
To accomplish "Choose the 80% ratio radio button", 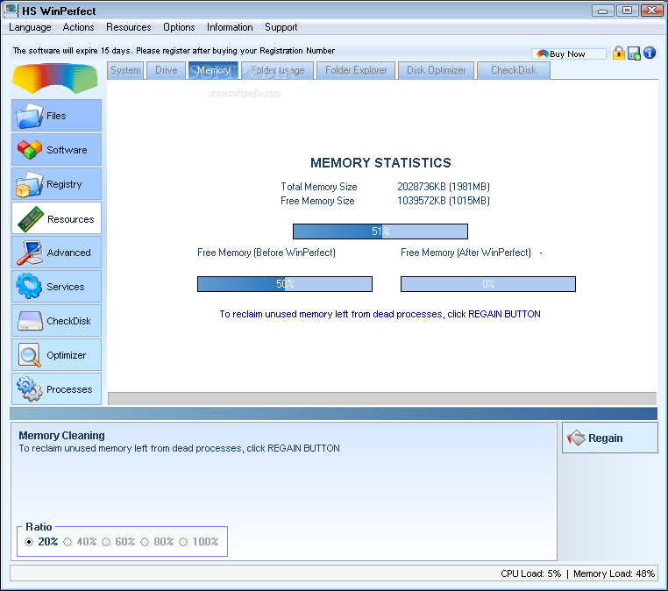I will click(x=145, y=542).
